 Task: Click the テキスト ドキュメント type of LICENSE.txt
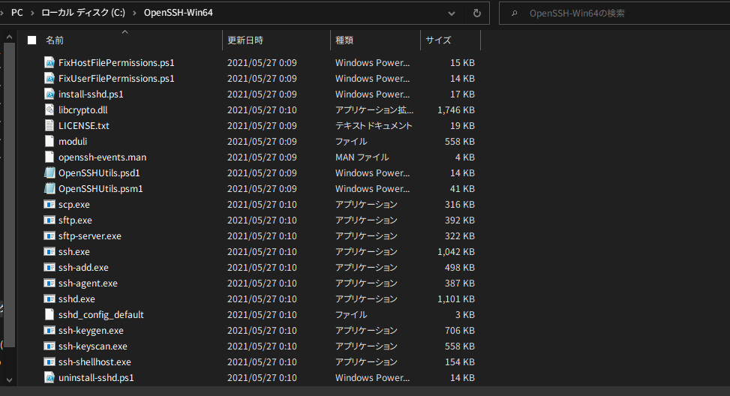374,126
